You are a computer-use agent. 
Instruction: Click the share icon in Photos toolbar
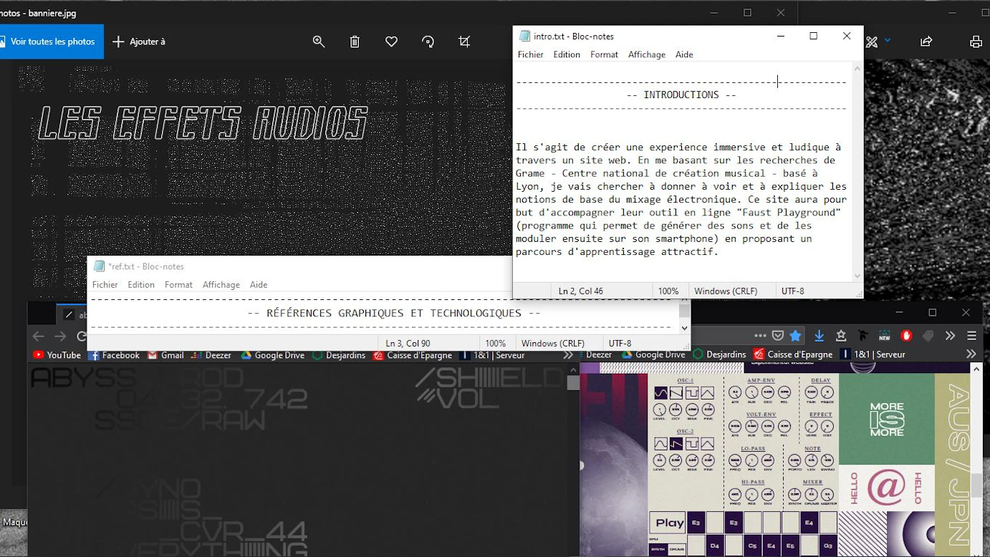[926, 42]
